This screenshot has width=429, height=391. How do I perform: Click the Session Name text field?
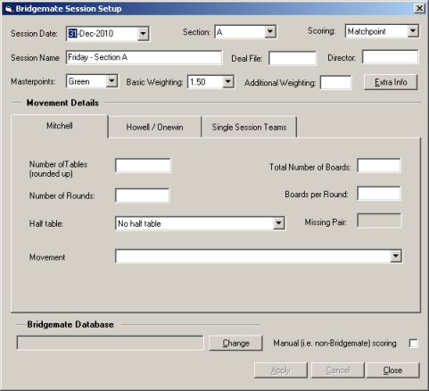144,57
